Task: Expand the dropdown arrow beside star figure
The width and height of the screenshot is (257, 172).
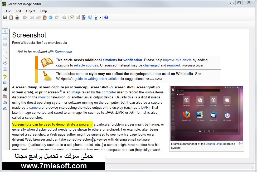Action: click(x=100, y=18)
